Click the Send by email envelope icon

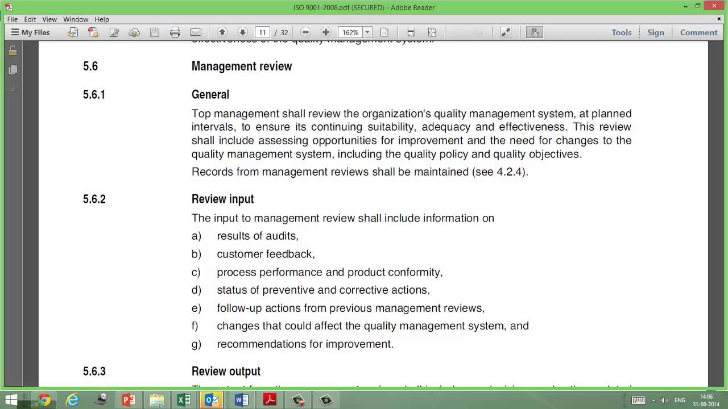196,32
